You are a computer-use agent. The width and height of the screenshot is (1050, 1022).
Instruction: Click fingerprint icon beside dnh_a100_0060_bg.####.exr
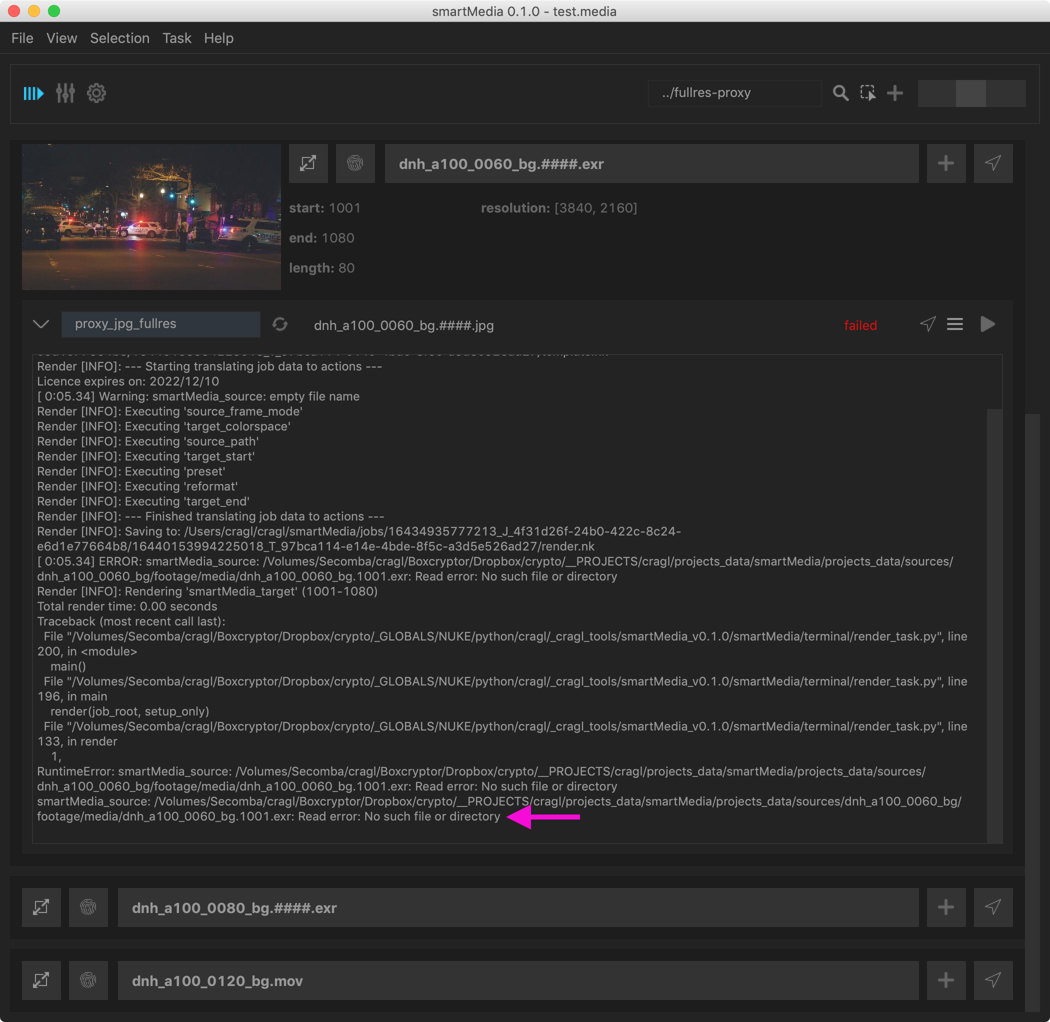(355, 163)
